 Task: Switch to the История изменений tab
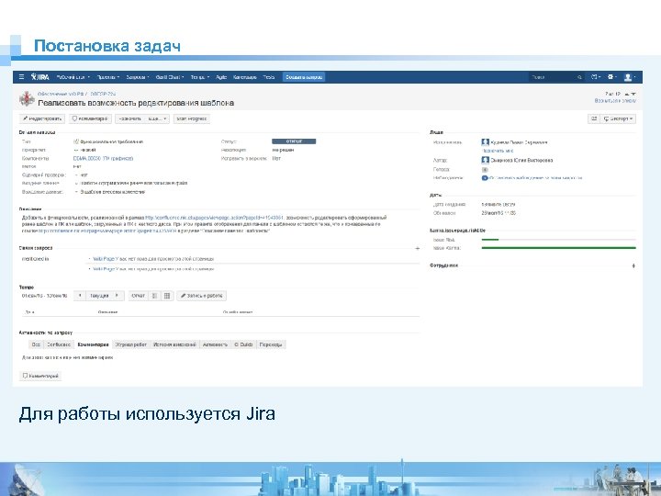point(174,344)
